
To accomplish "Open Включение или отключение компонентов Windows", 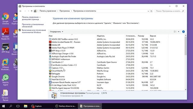I will point(34,31).
